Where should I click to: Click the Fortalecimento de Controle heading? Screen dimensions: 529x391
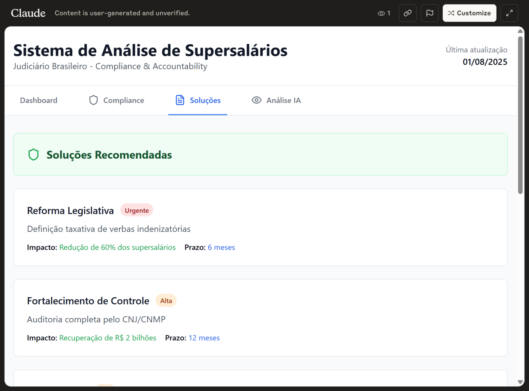point(88,301)
